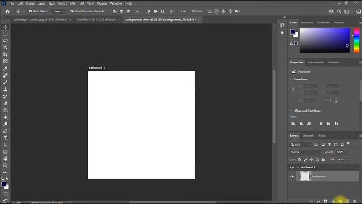This screenshot has height=204, width=362.
Task: Select the Clone Stamp tool
Action: (x=5, y=90)
